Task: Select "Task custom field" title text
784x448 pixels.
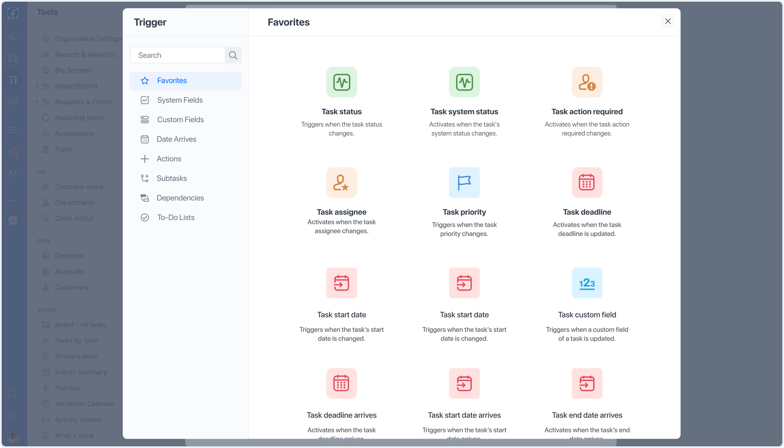Action: (x=587, y=315)
